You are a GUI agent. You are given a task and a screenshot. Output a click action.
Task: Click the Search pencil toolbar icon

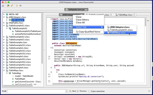(x=12, y=6)
